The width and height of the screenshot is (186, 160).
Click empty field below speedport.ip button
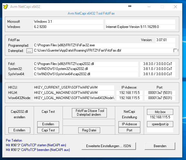coord(160,130)
